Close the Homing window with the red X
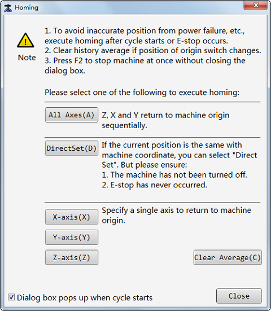The height and width of the screenshot is (311, 271). click(x=256, y=5)
